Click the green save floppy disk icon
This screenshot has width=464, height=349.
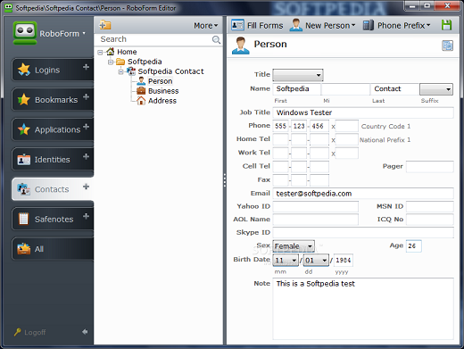[446, 25]
